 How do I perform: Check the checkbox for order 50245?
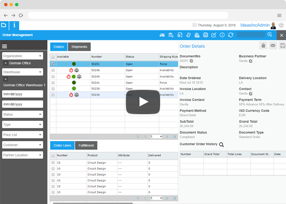click(x=53, y=77)
